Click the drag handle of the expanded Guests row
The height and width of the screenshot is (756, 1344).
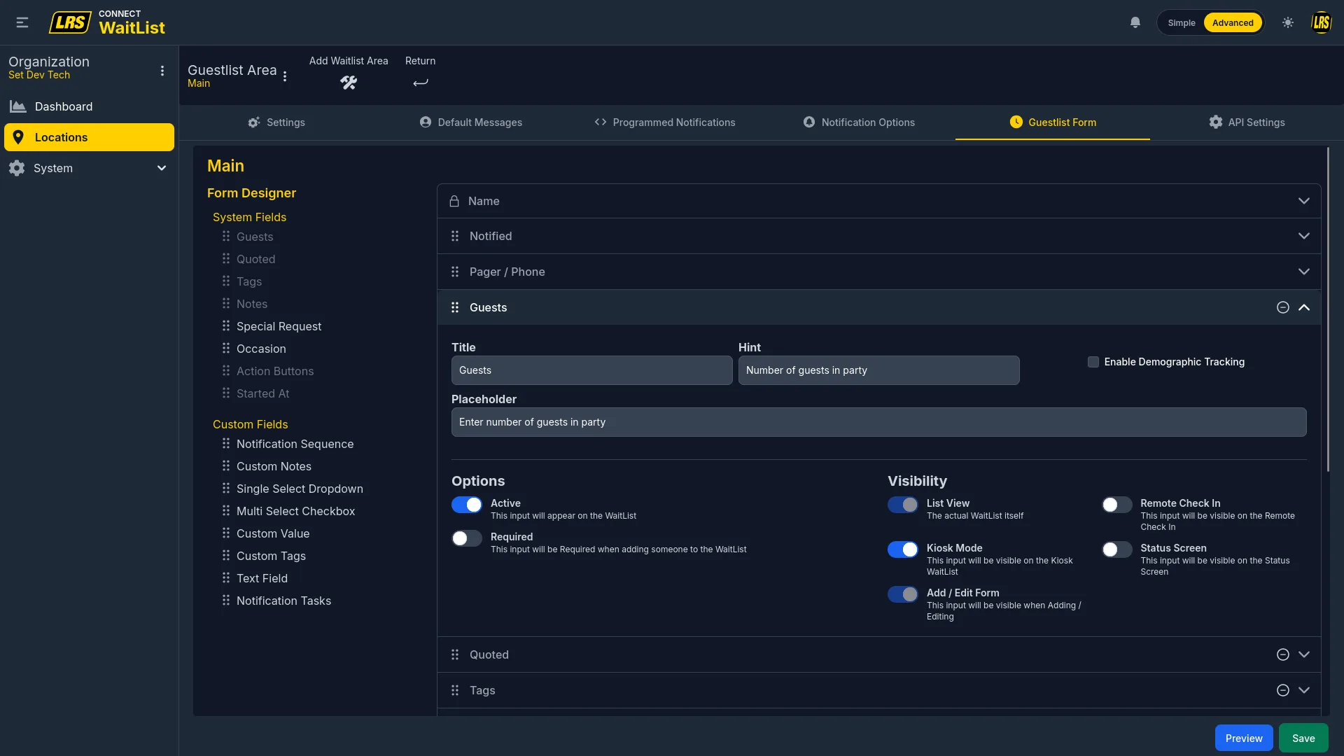pyautogui.click(x=455, y=307)
